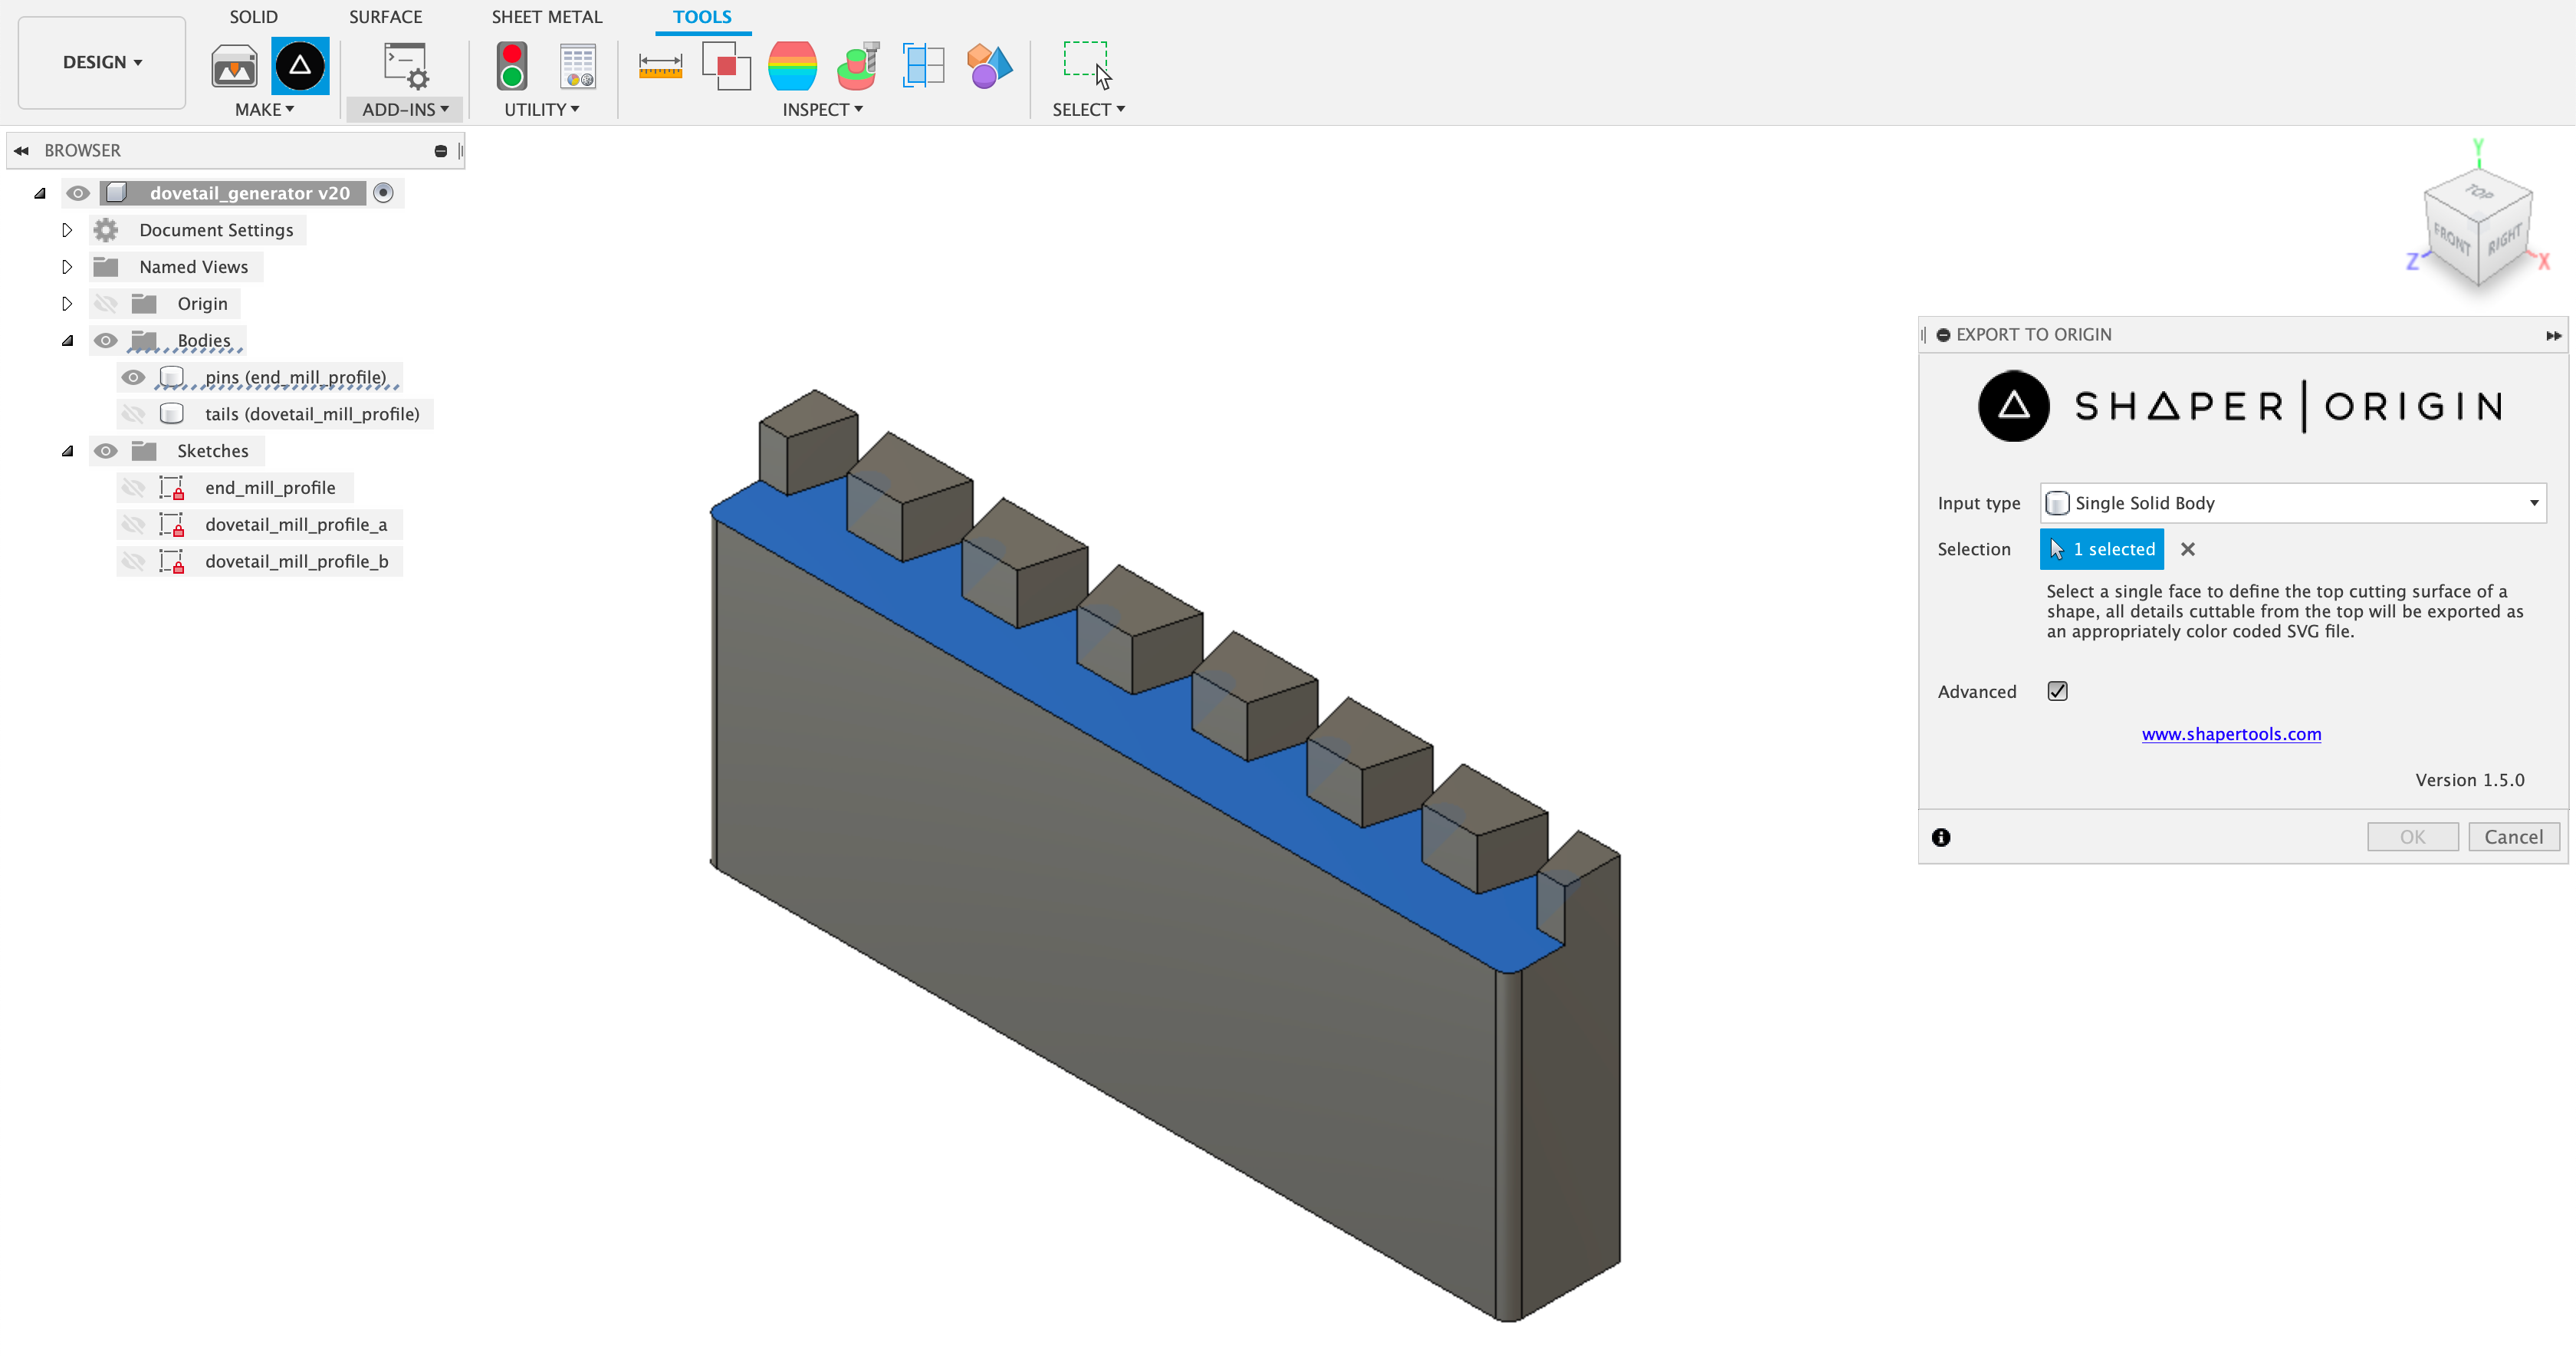The image size is (2576, 1356).
Task: Open the INSPECT menu
Action: 821,110
